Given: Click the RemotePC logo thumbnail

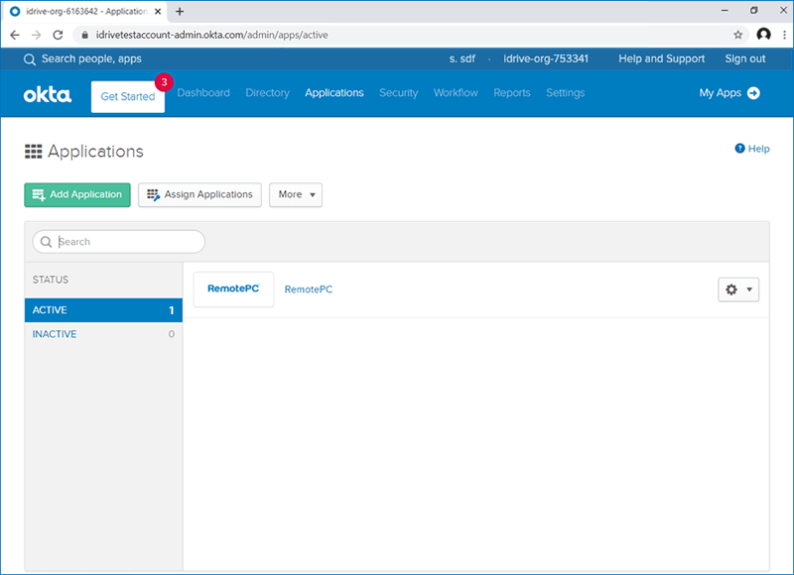Looking at the screenshot, I should pos(233,289).
